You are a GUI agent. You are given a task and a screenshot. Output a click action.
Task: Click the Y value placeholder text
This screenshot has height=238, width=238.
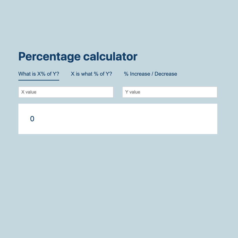tap(133, 91)
